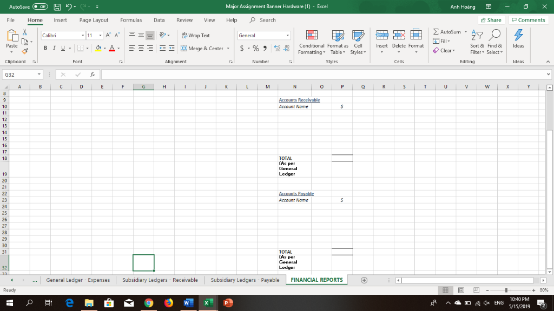Image resolution: width=554 pixels, height=311 pixels.
Task: Click the Accounts Receivable link cell
Action: (x=299, y=100)
